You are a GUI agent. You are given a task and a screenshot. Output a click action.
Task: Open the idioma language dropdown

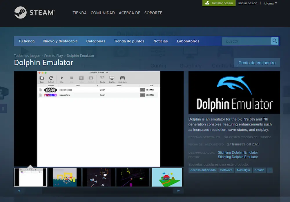point(270,3)
